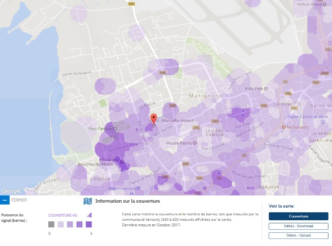Click the red location pin marker
The image size is (332, 246).
[x=154, y=119]
